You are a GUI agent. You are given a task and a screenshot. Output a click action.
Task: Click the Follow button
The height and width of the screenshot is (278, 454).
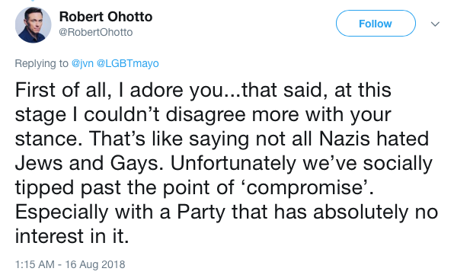pos(376,24)
